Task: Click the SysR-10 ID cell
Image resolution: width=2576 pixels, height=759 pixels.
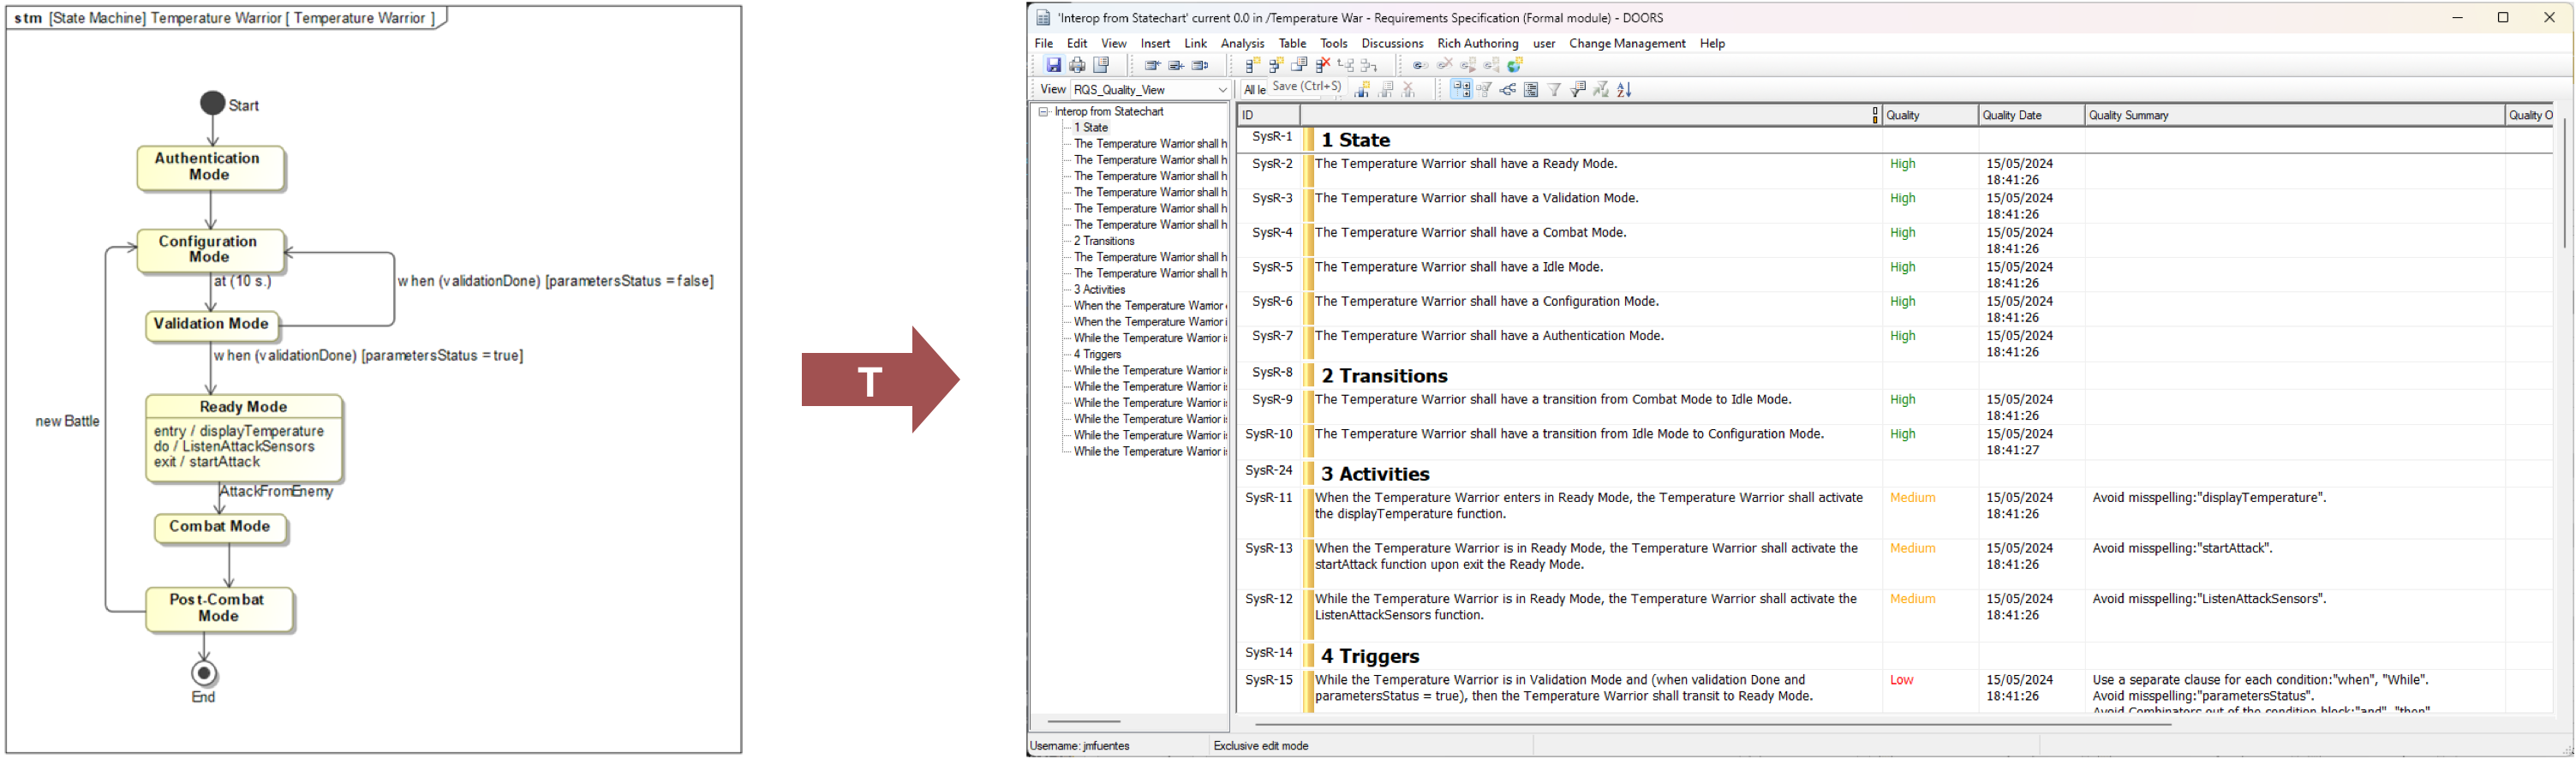Action: 1269,435
